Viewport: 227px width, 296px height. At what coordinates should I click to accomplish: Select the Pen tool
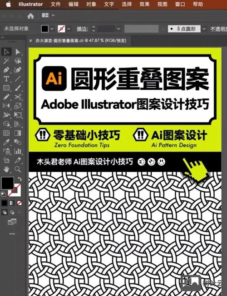tap(6, 70)
